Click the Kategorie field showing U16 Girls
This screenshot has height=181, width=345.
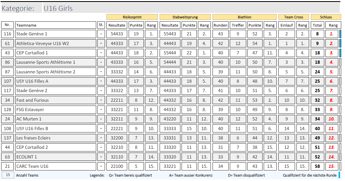(x=191, y=8)
